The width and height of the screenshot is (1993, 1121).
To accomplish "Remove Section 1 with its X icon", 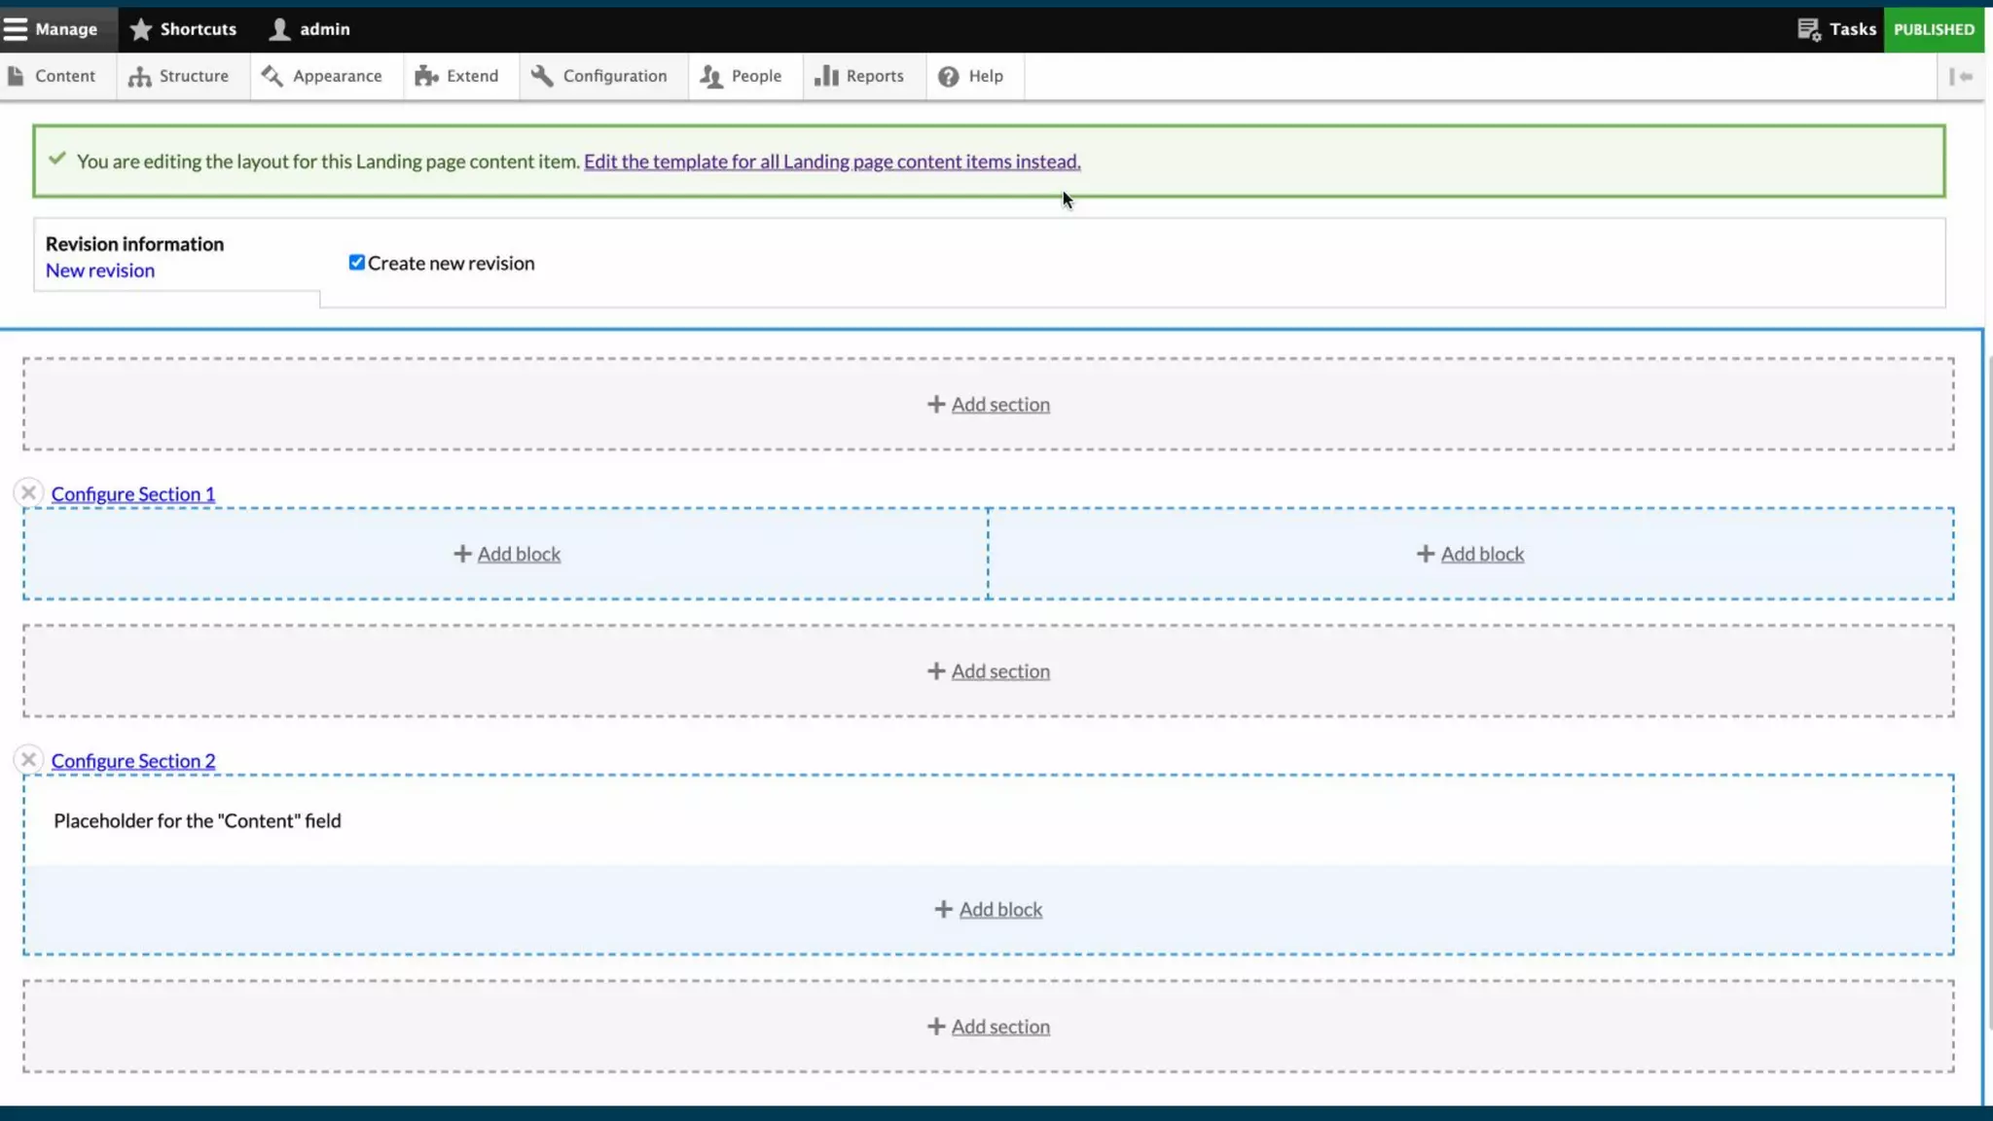I will click(28, 493).
